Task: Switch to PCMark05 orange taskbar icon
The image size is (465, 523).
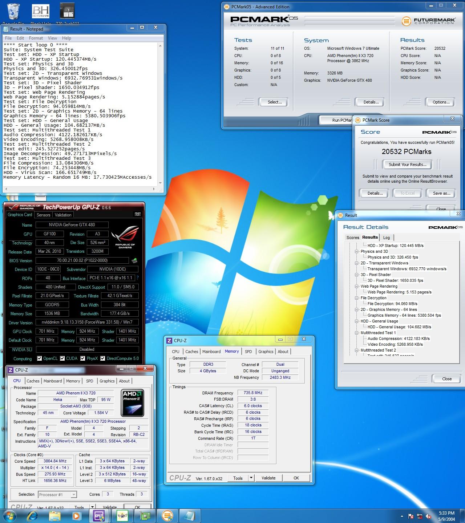Action: click(x=167, y=516)
